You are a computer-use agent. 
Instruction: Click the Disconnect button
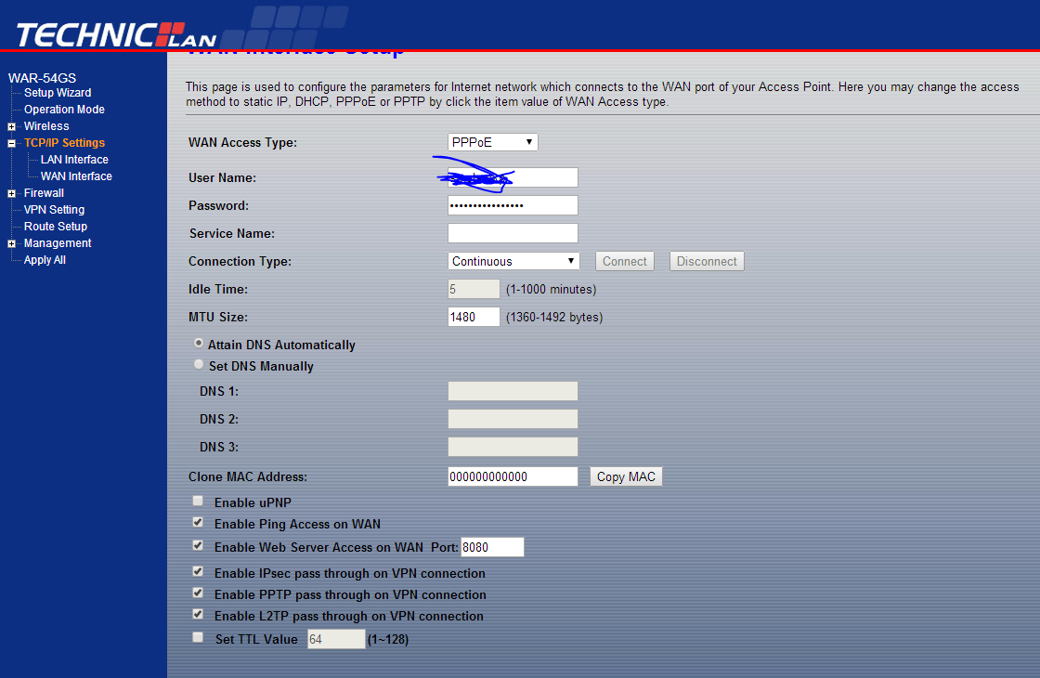coord(707,261)
